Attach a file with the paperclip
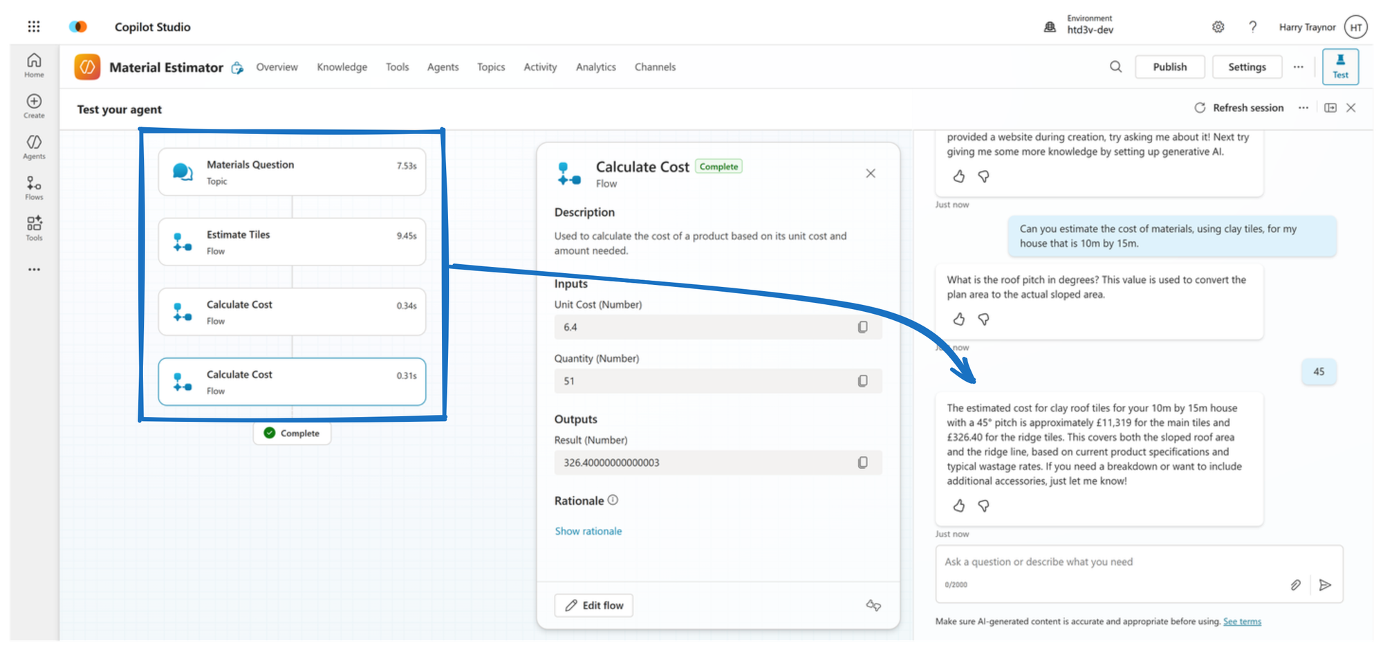1383x650 pixels. [x=1295, y=585]
